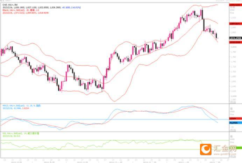
Task: Select the black current price tag 1,836.29
Action: pyautogui.click(x=235, y=38)
